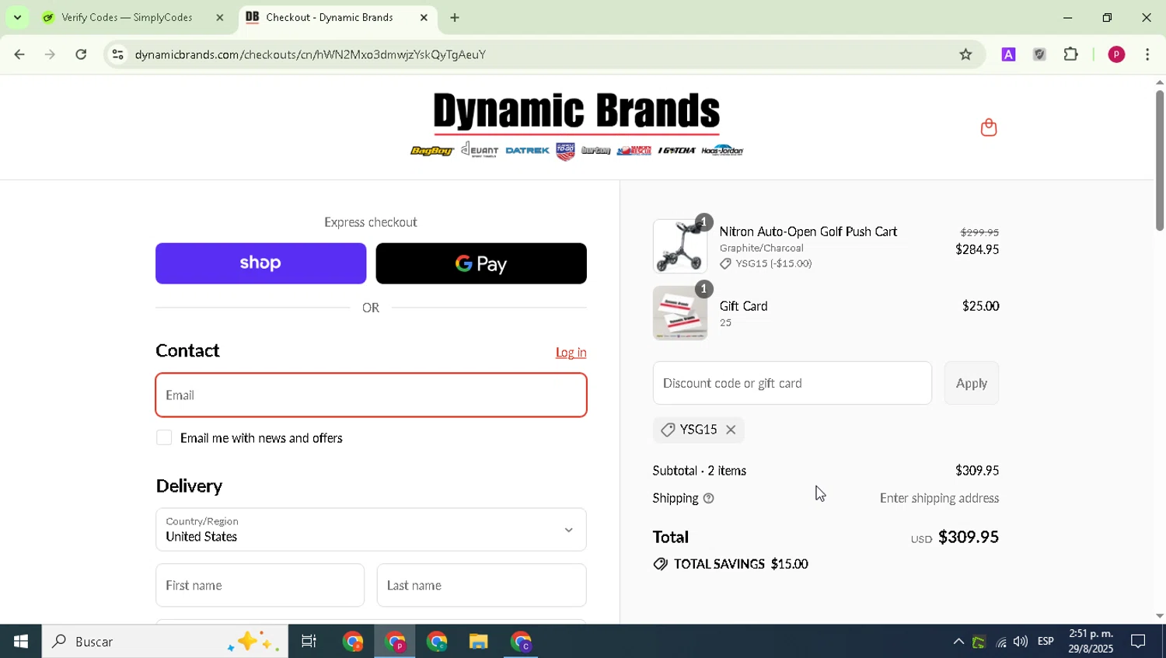Open the Chrome extensions puzzle icon
The image size is (1166, 658).
[x=1071, y=54]
